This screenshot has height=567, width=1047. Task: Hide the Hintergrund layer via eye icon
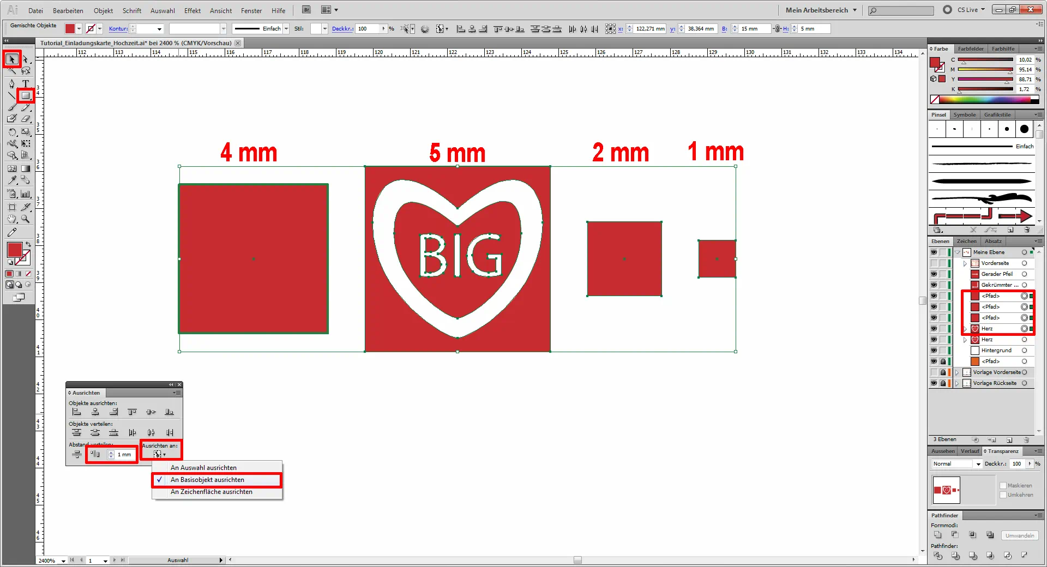(934, 351)
